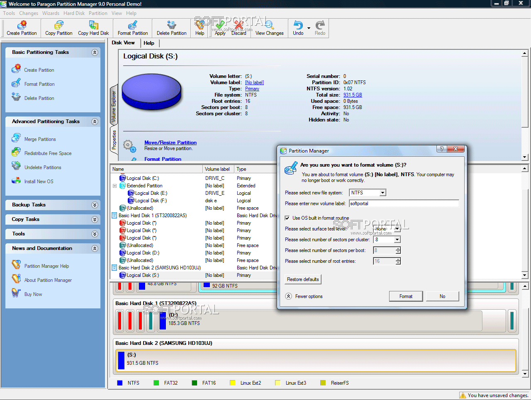The height and width of the screenshot is (400, 531).
Task: Click the Linux Ext2 yellow legend swatch
Action: [x=233, y=383]
